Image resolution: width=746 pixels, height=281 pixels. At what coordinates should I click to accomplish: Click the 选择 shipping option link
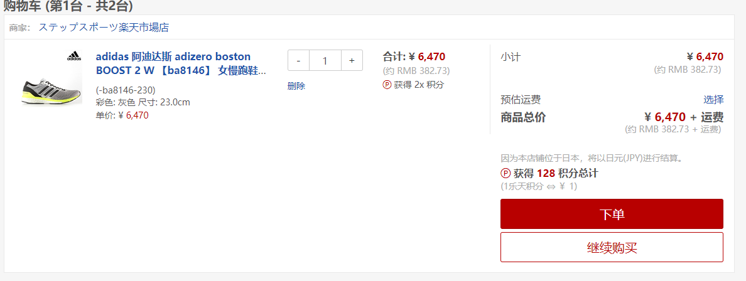tap(713, 99)
